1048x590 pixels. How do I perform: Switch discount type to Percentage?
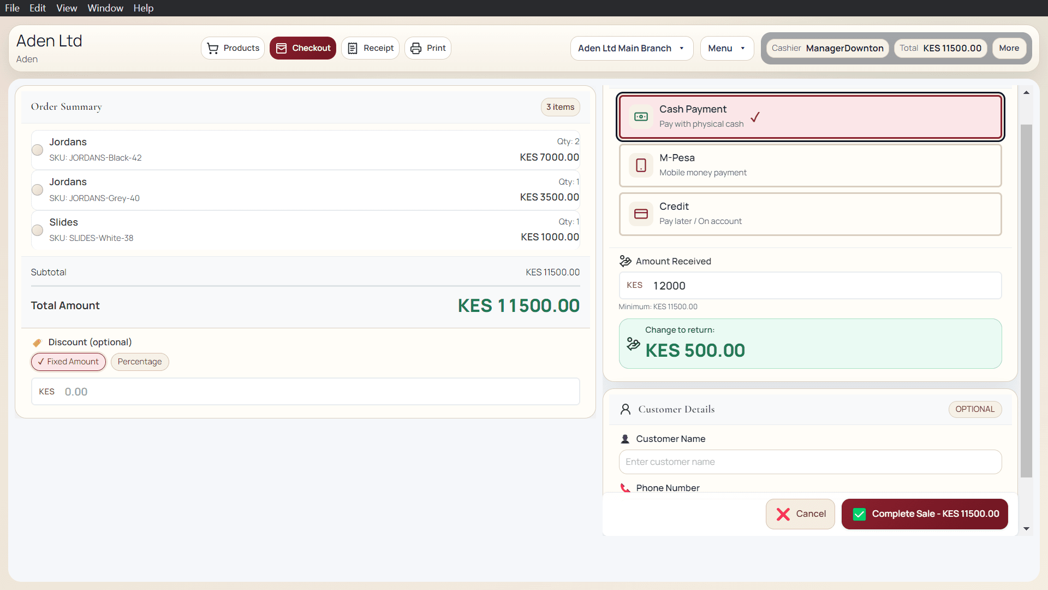(140, 362)
